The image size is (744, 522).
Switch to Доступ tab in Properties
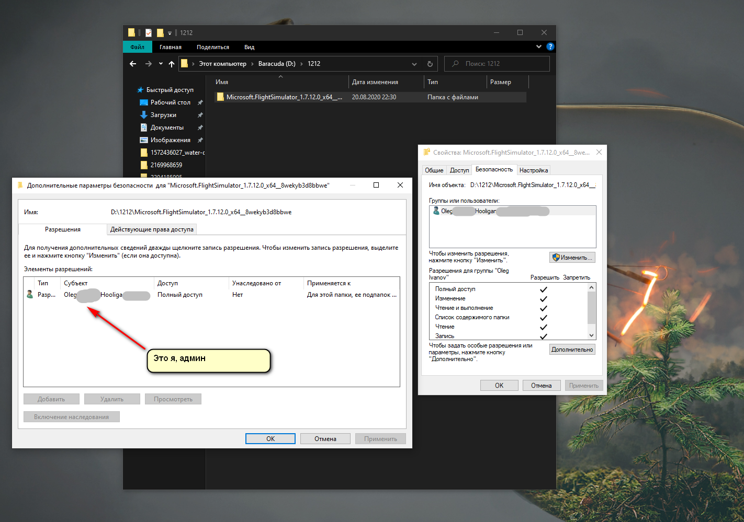point(459,170)
